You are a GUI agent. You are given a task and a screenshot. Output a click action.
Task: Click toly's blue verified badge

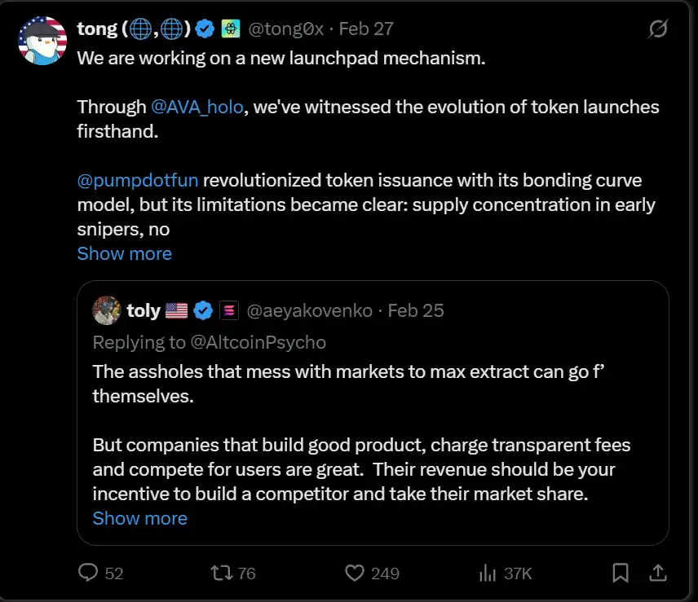[203, 310]
